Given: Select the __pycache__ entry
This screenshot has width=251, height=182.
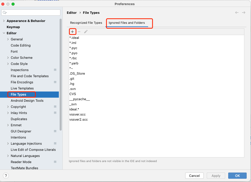Looking at the screenshot, I should tap(80, 99).
